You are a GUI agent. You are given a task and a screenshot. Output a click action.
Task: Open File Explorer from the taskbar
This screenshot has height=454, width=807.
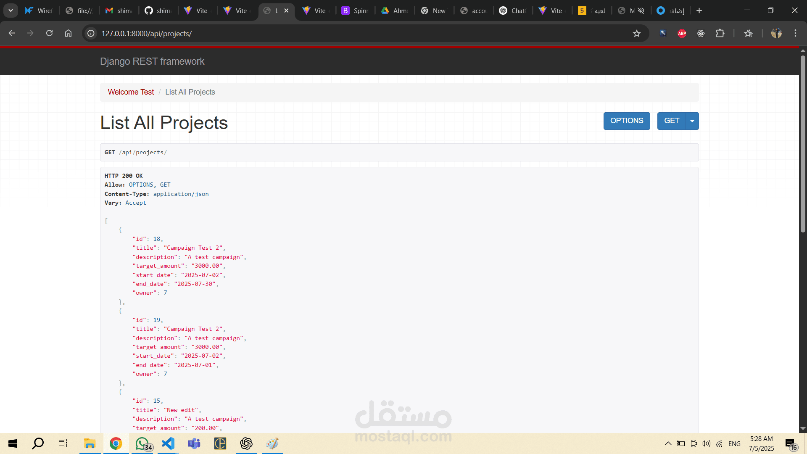(90, 443)
